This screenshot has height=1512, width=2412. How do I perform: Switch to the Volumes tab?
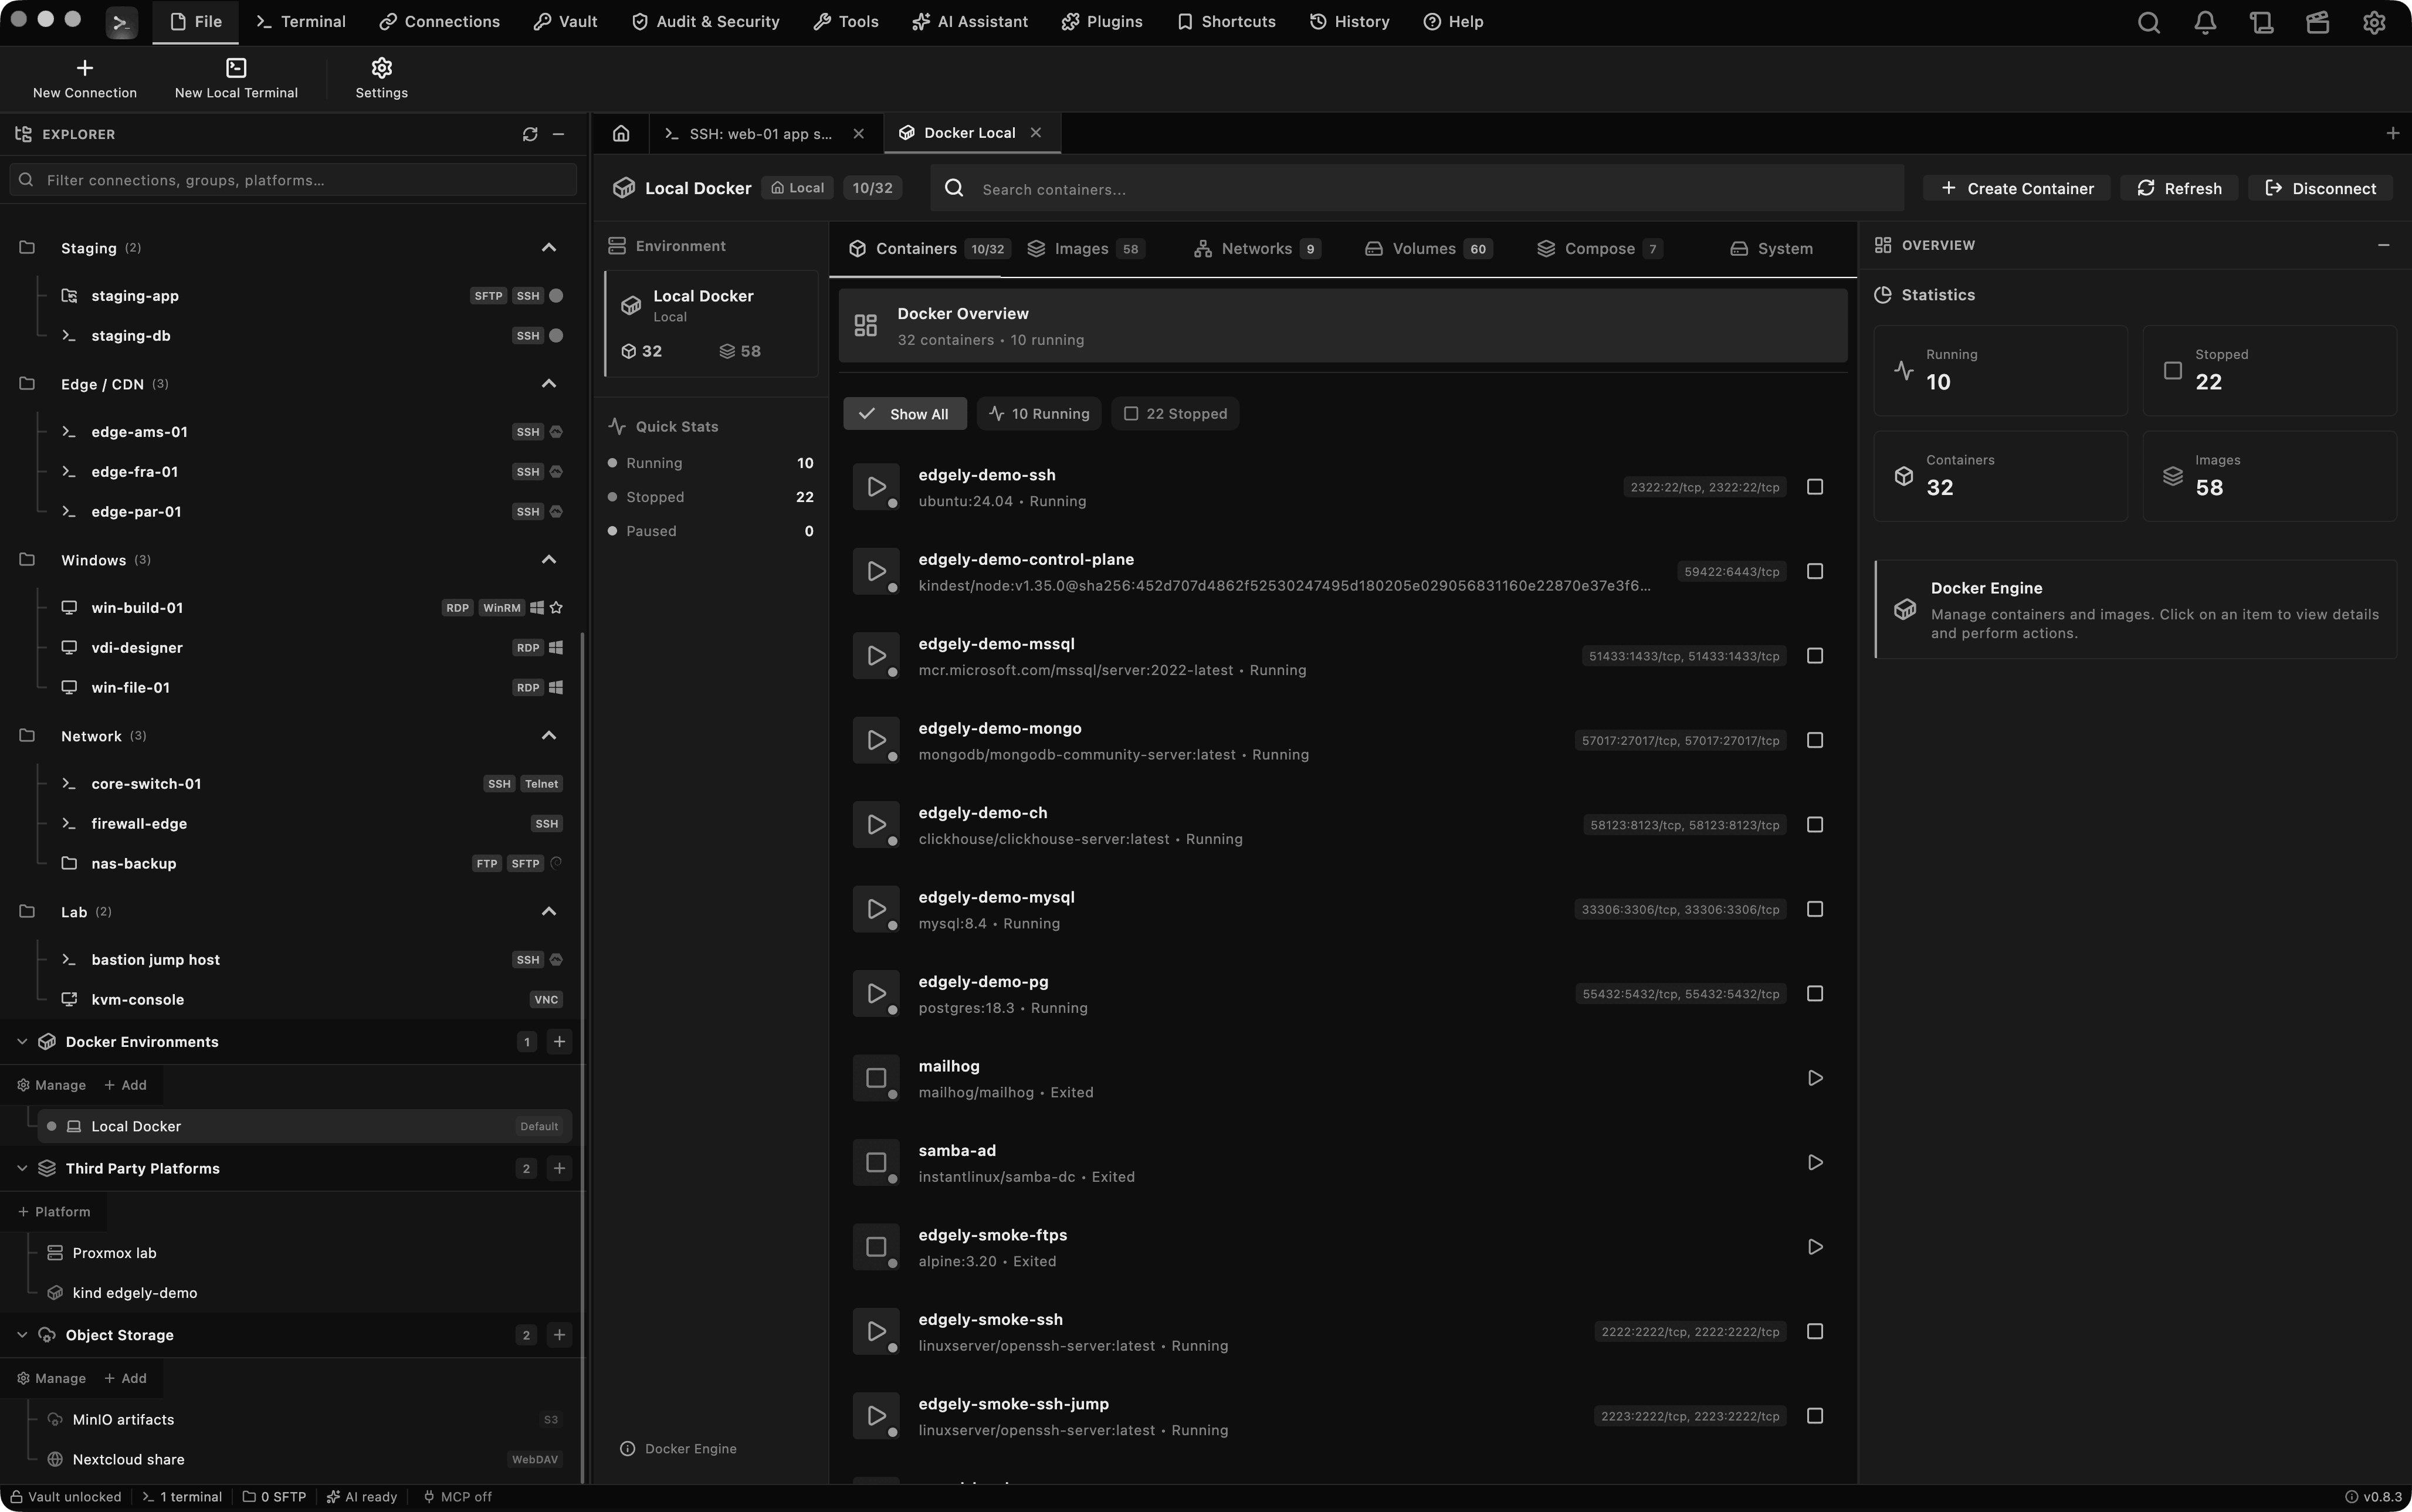(x=1428, y=248)
